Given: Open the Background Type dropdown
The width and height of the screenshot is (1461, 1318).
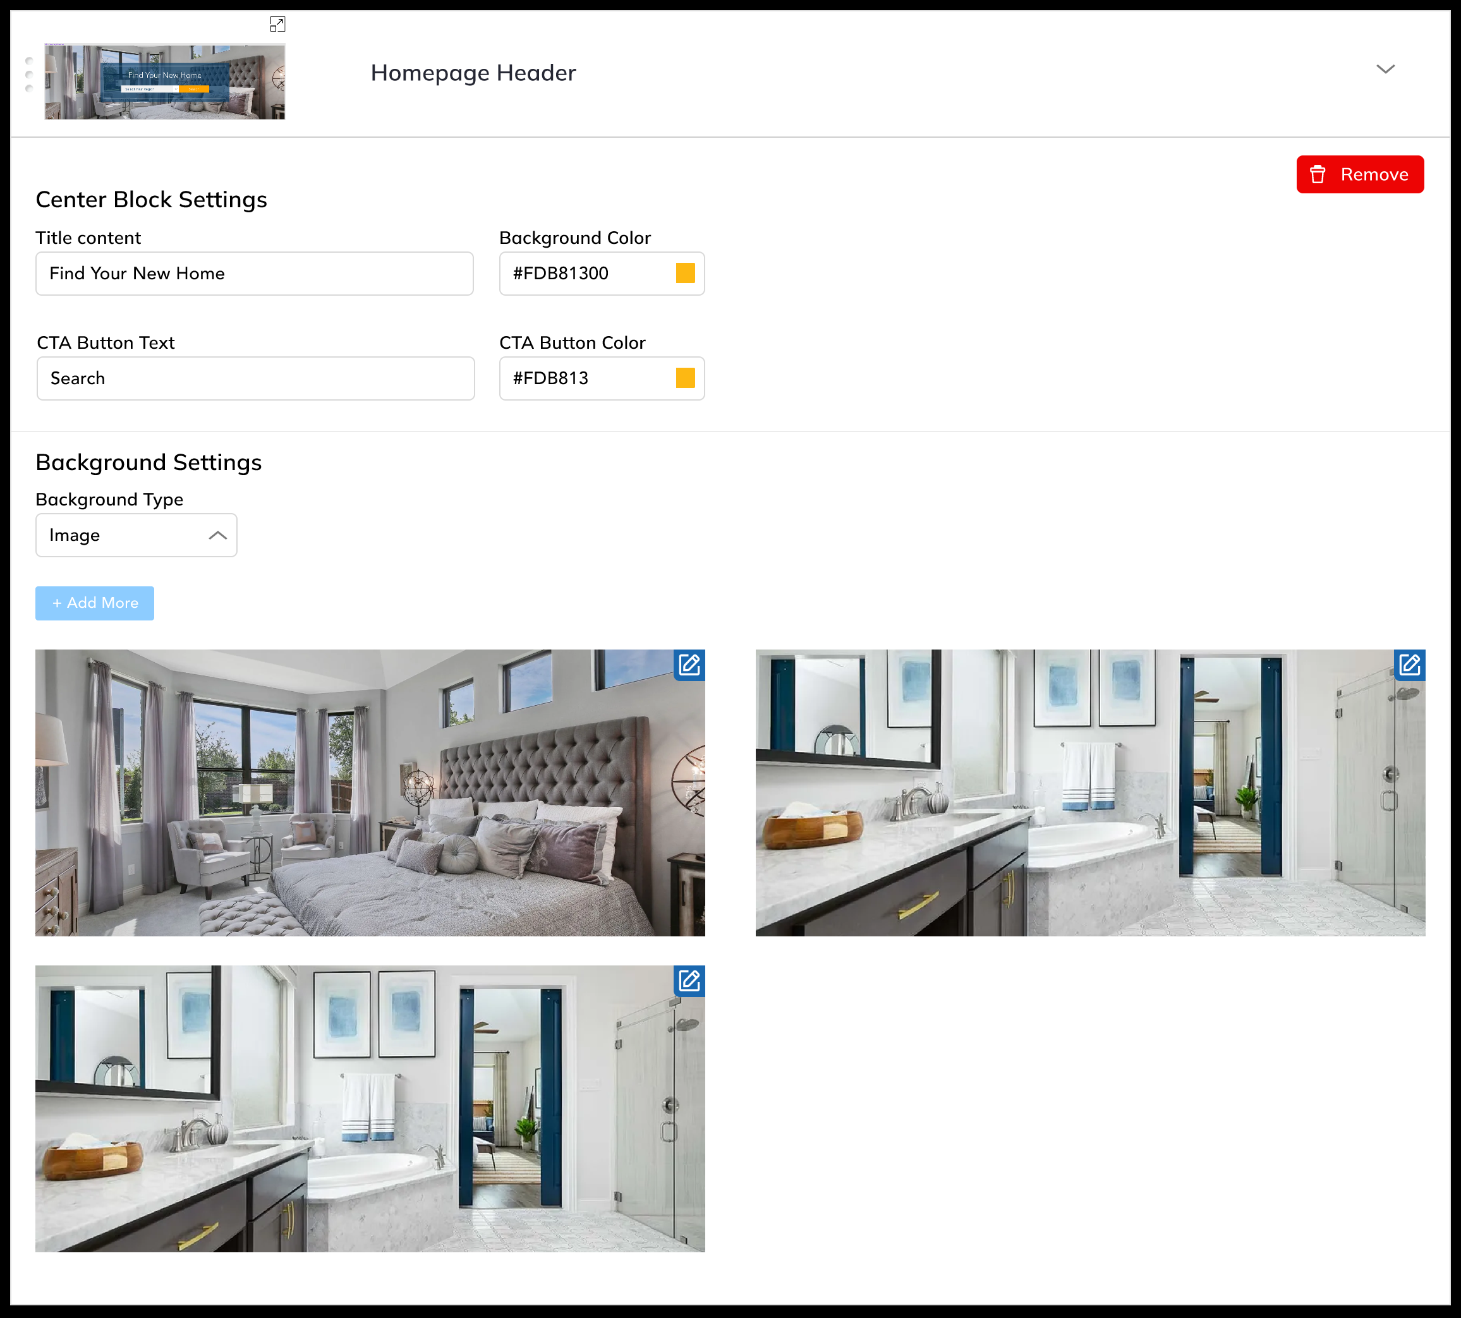Looking at the screenshot, I should [x=136, y=536].
